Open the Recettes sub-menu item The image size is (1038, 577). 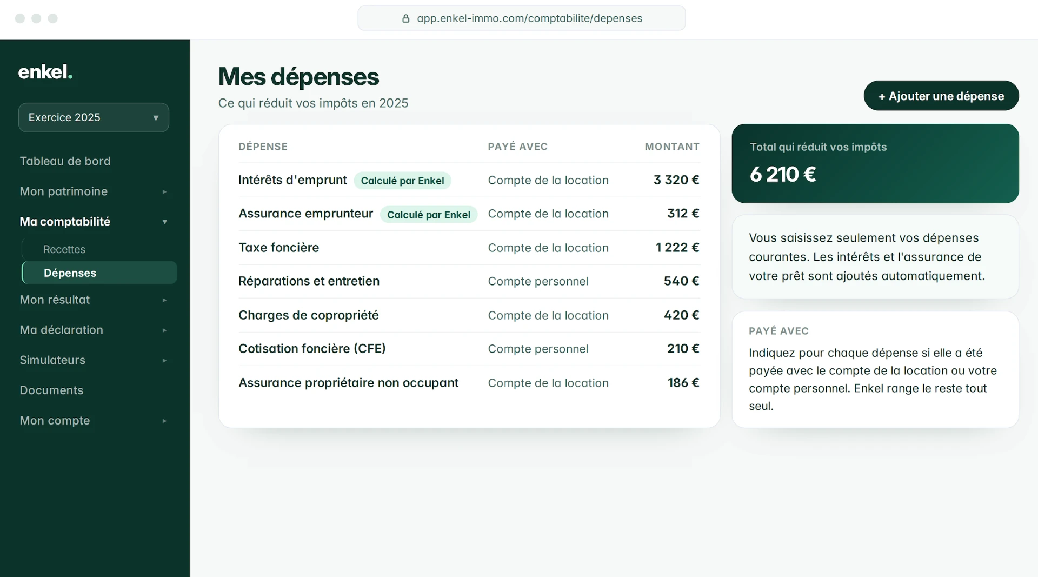tap(64, 249)
